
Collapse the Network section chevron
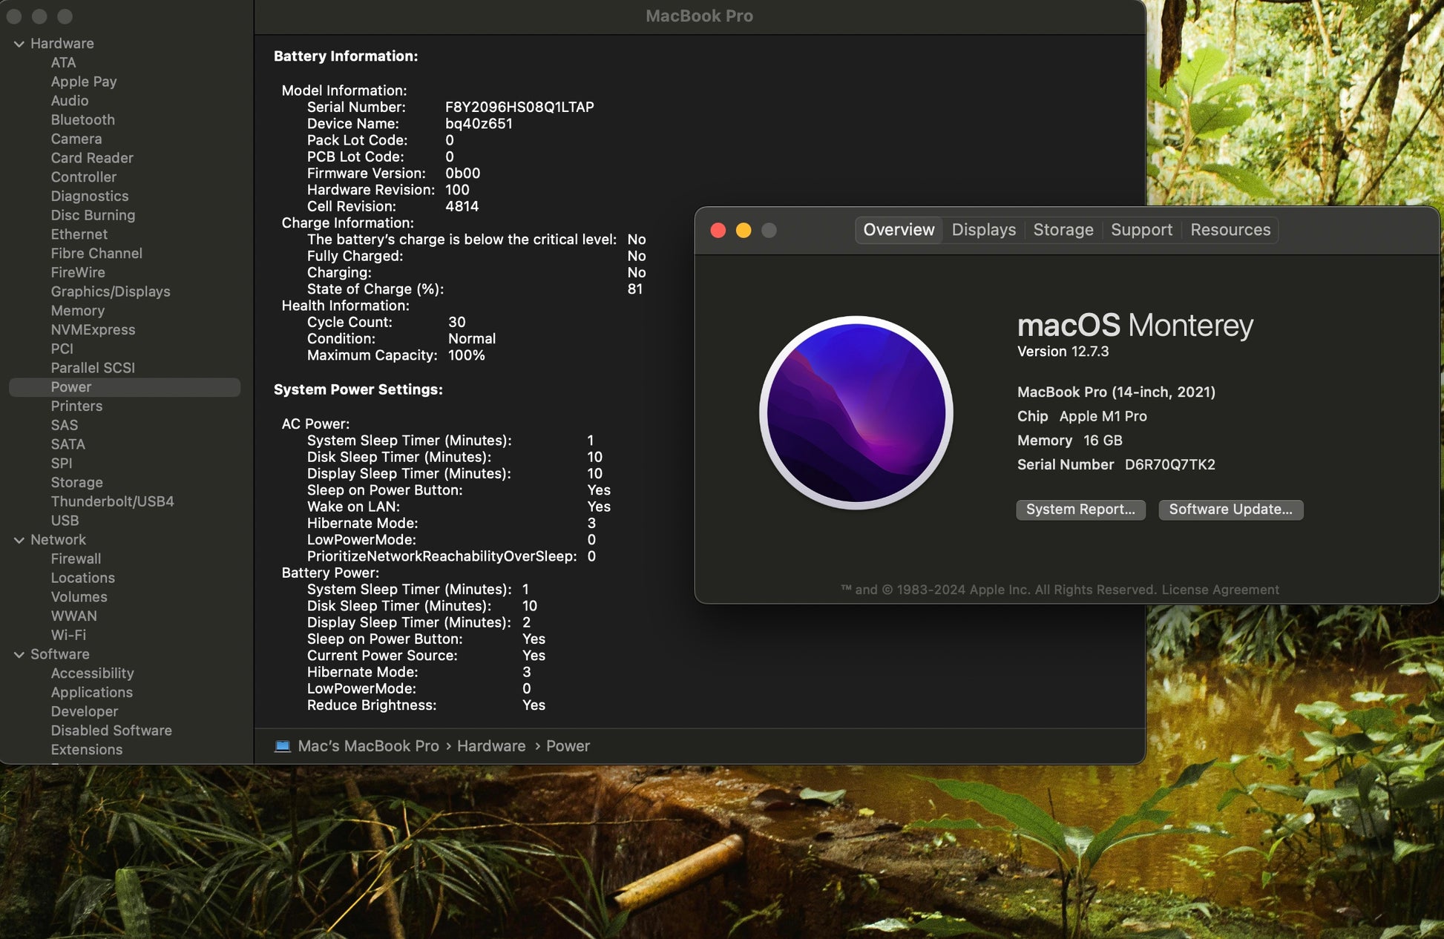(x=19, y=540)
